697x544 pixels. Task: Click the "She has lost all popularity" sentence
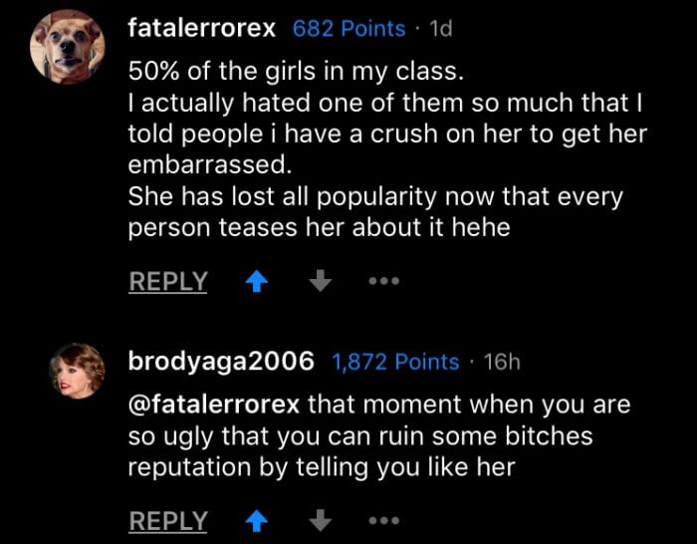point(375,196)
